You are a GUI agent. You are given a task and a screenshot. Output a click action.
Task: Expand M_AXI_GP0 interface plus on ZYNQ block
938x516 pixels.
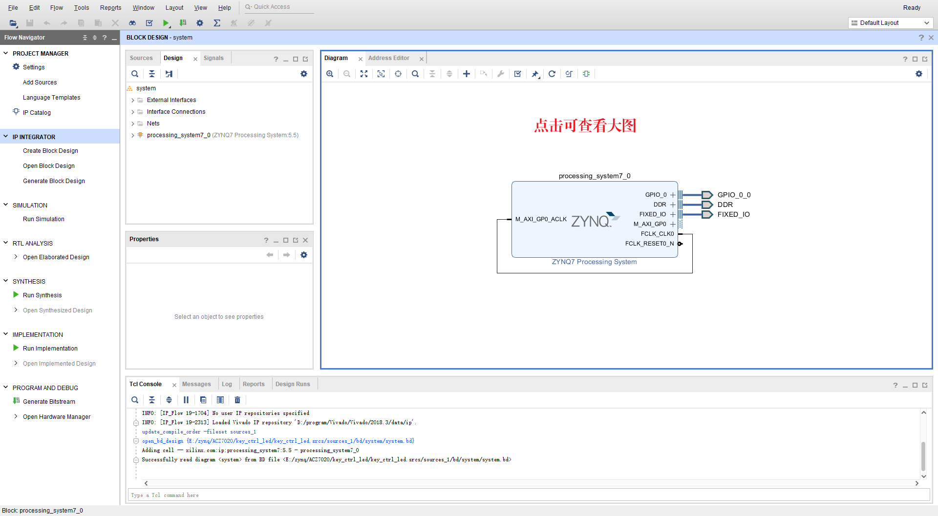click(x=673, y=224)
